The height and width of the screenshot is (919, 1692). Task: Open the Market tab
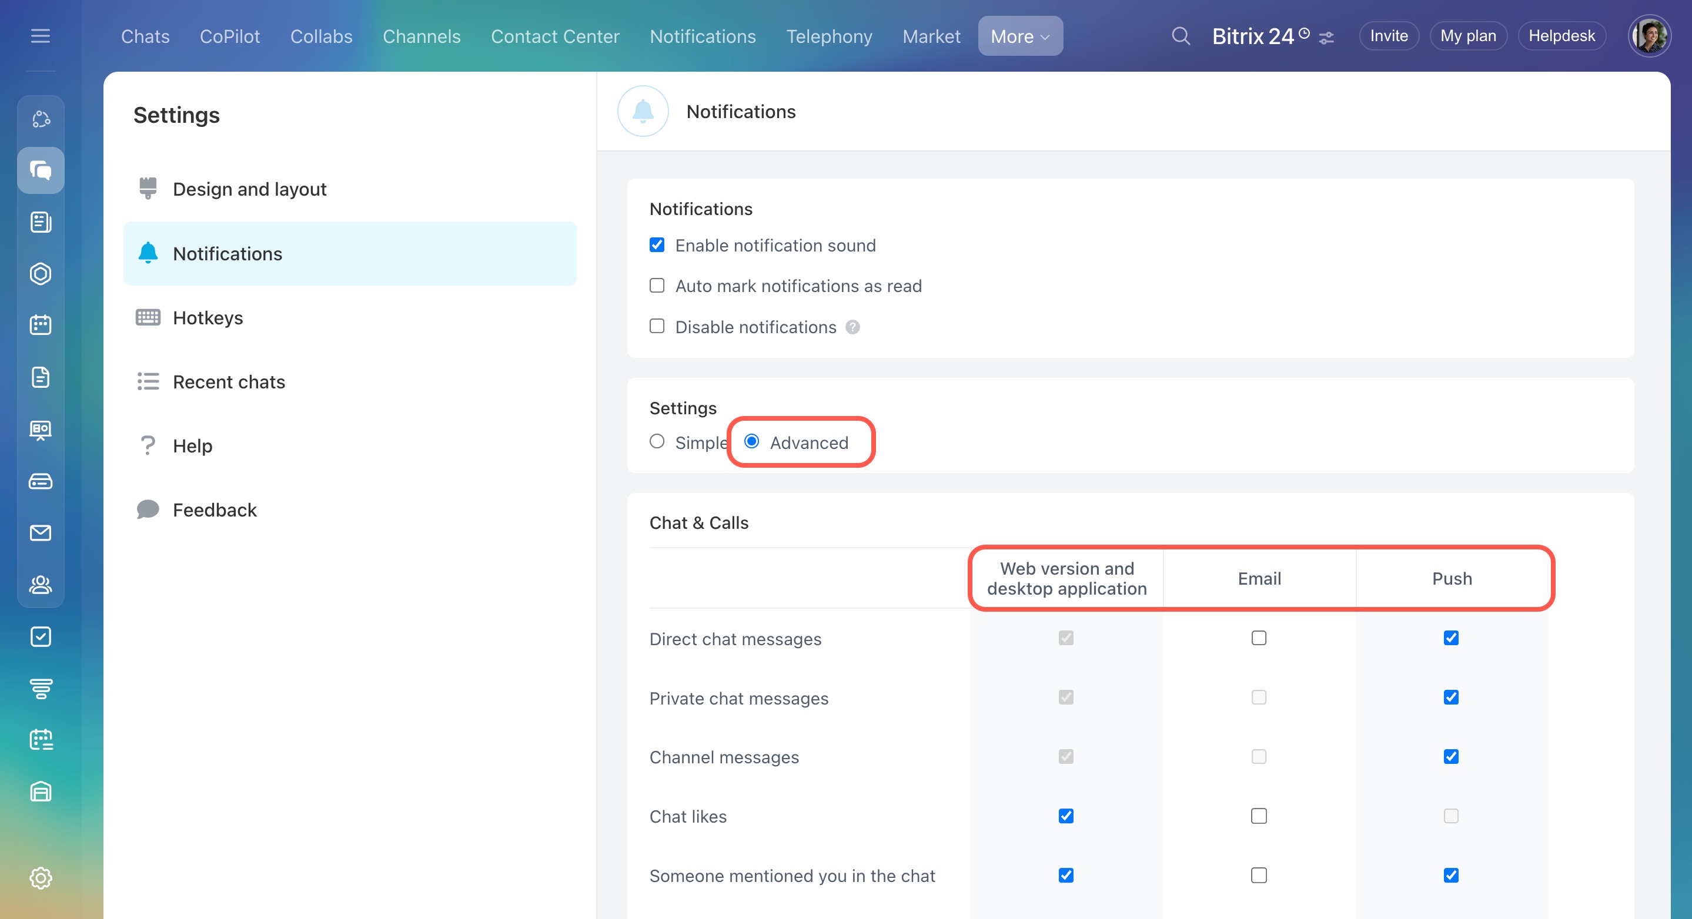click(x=931, y=36)
